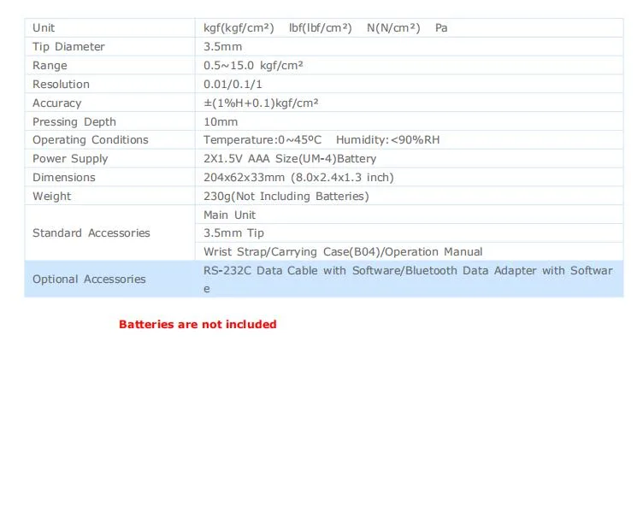The height and width of the screenshot is (506, 637).
Task: Click the highlighted Optional Accessories label
Action: (x=89, y=279)
